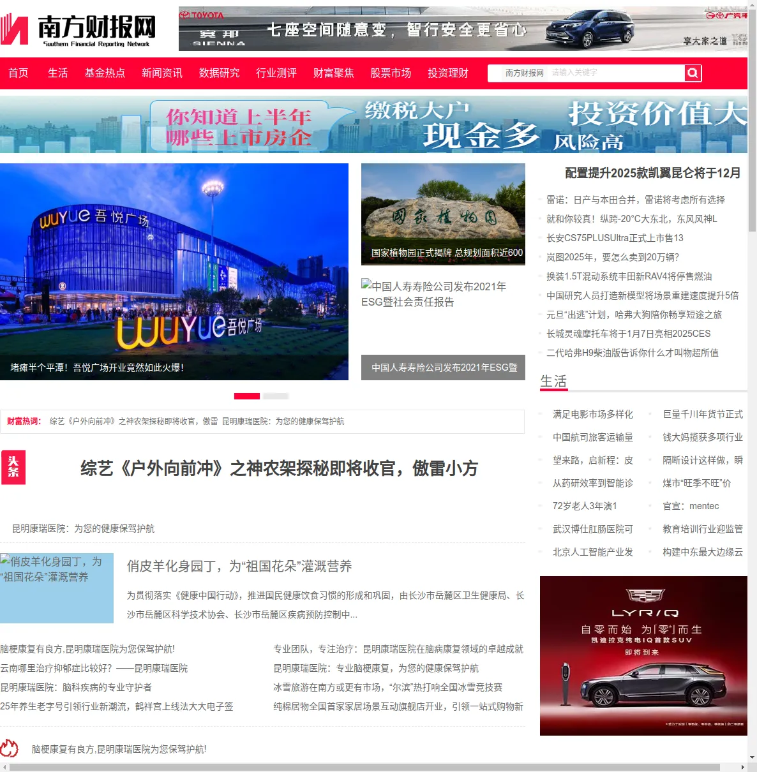Open the 生活 section heading

553,381
